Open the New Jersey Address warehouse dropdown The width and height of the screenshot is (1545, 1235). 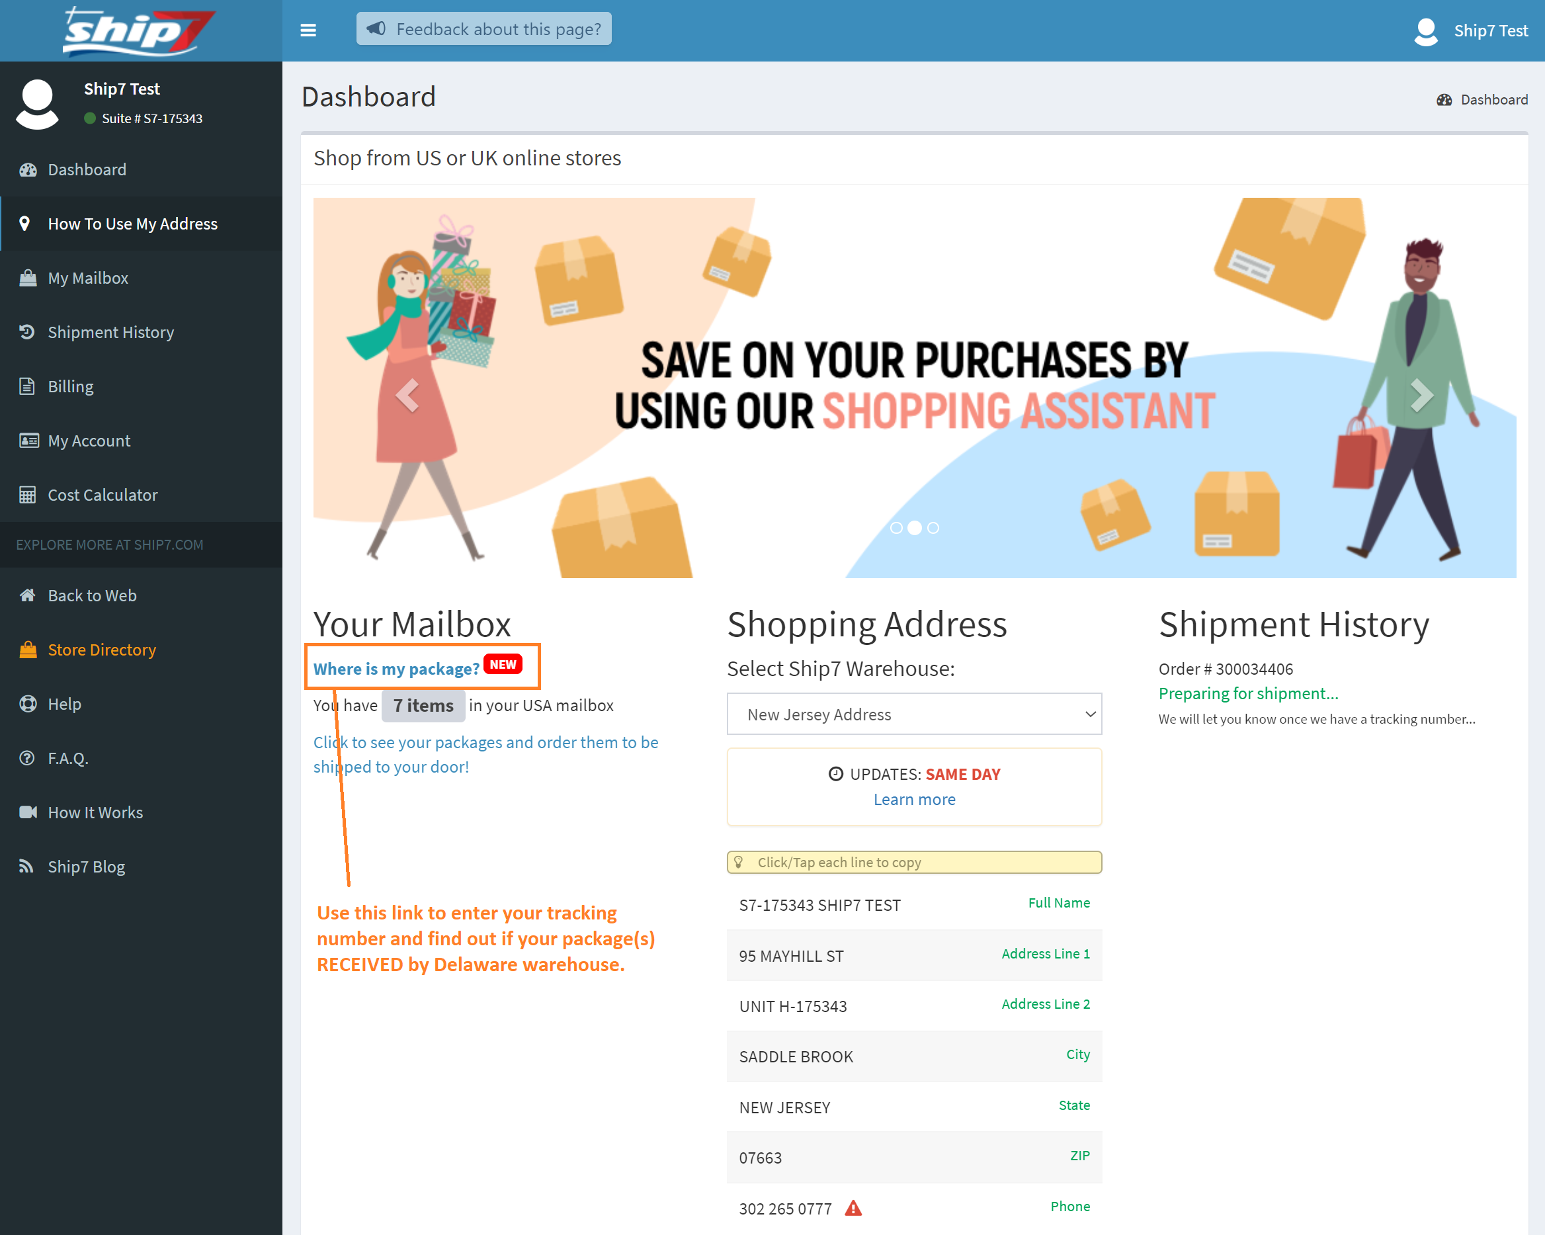point(913,714)
